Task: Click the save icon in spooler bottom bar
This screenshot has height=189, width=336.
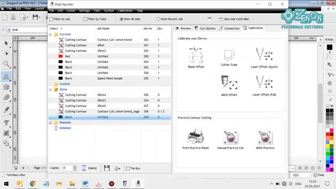Action: 107,168
